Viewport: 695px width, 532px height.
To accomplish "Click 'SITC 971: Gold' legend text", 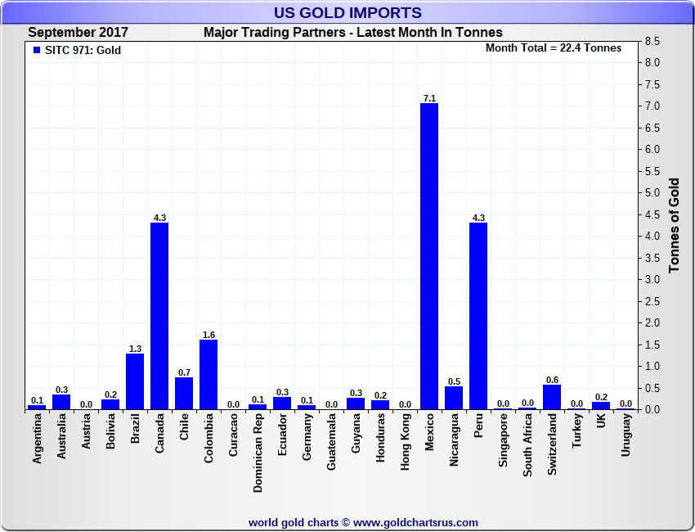I will 83,50.
